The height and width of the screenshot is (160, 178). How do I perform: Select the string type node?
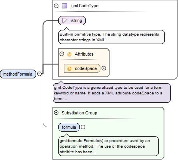click(x=72, y=20)
